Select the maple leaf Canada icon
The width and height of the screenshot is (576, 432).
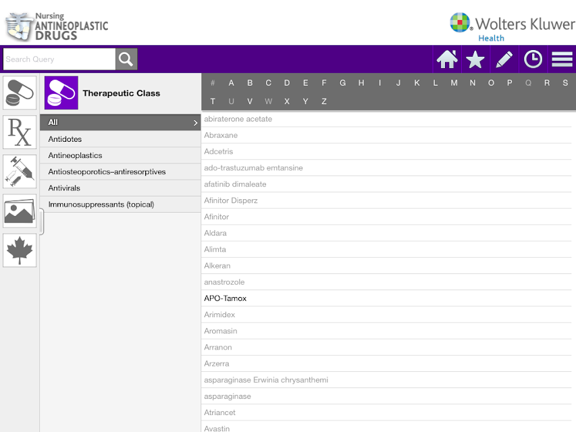(20, 250)
